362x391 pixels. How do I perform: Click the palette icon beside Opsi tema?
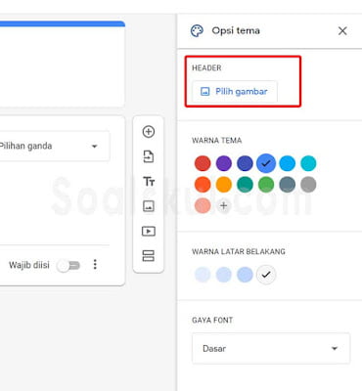[x=197, y=31]
